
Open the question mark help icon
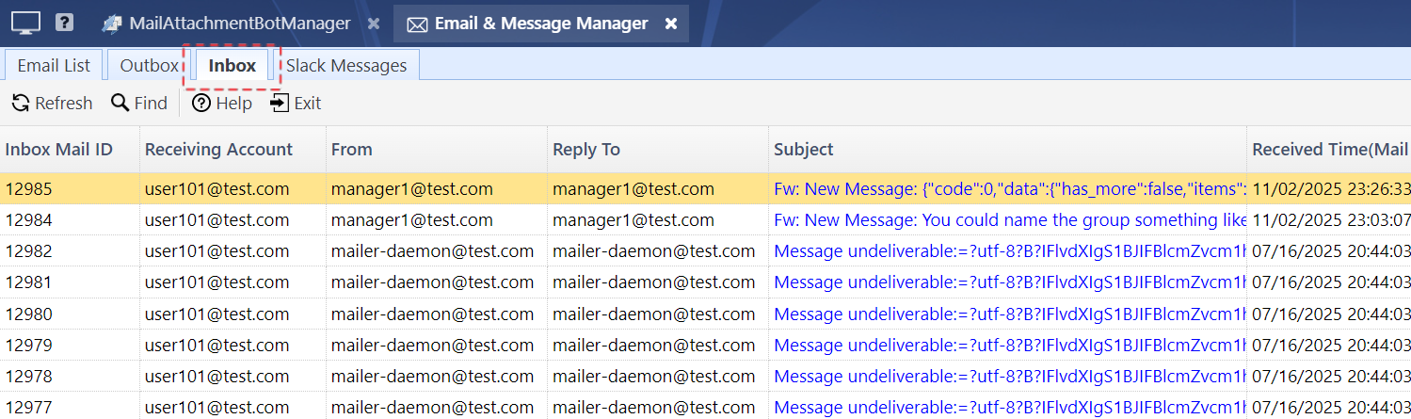[x=64, y=23]
